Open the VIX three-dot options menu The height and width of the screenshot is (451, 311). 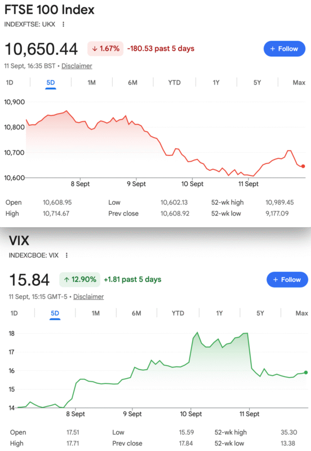(x=66, y=255)
